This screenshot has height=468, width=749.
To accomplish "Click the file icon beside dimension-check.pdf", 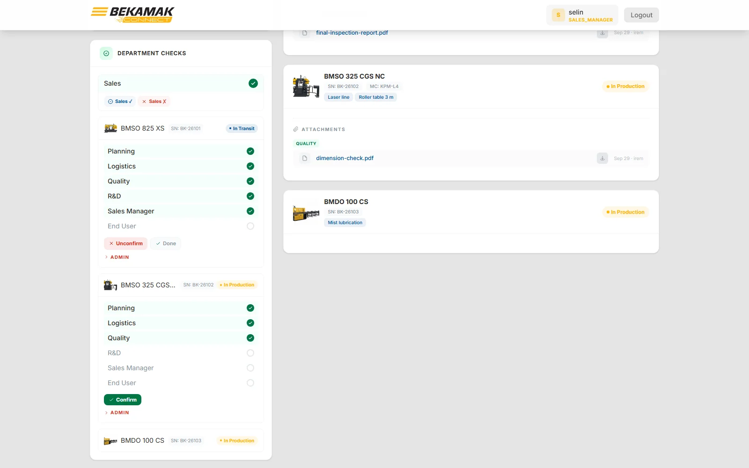I will point(305,158).
